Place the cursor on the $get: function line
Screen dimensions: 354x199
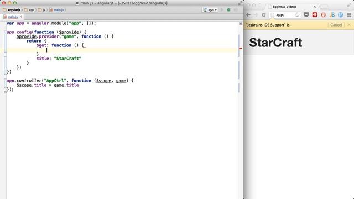point(61,45)
